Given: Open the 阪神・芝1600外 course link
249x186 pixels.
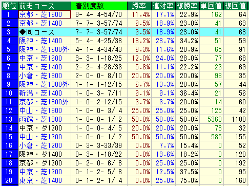Looking at the screenshot, I should (x=44, y=49).
